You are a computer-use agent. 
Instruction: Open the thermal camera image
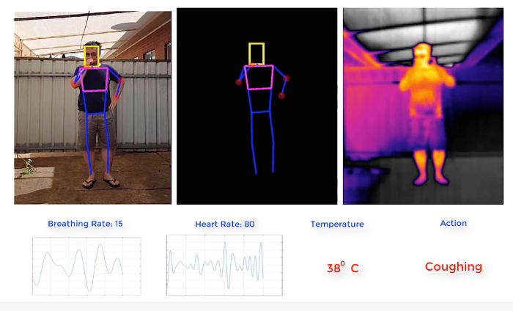tap(423, 106)
